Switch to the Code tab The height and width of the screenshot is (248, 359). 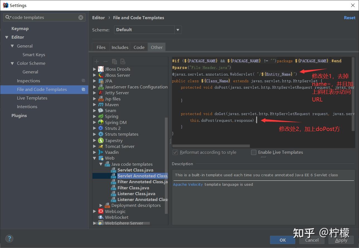click(x=139, y=47)
